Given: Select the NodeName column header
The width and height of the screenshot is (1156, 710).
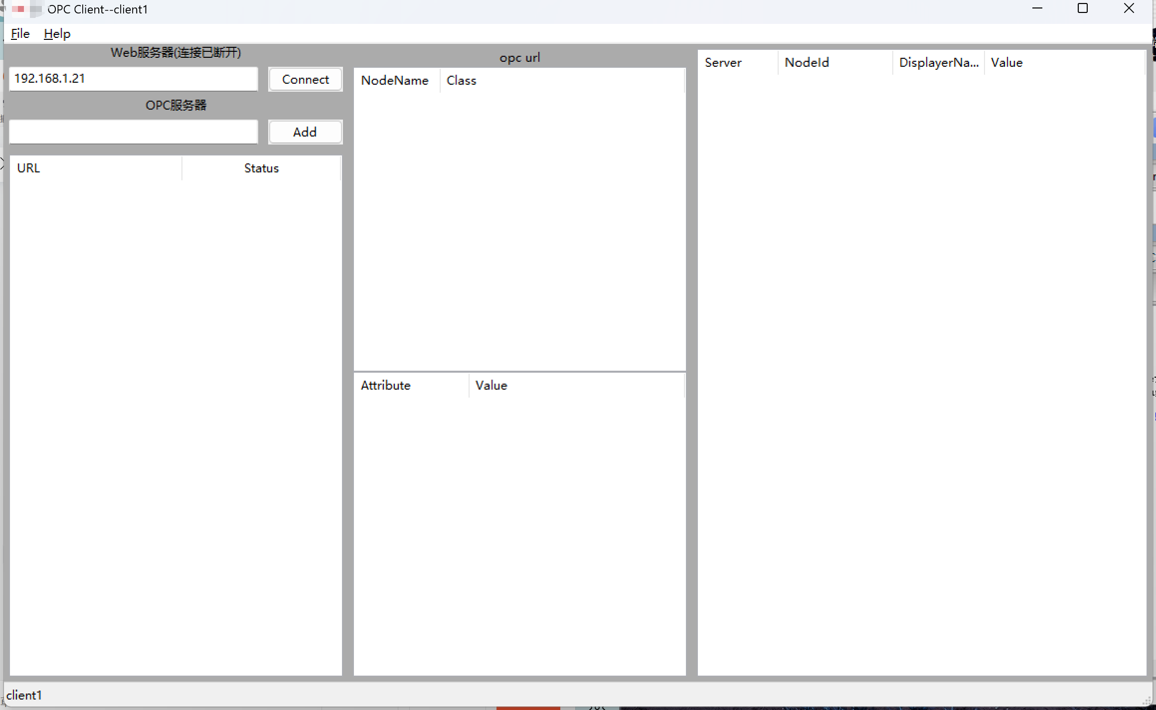Looking at the screenshot, I should tap(396, 81).
